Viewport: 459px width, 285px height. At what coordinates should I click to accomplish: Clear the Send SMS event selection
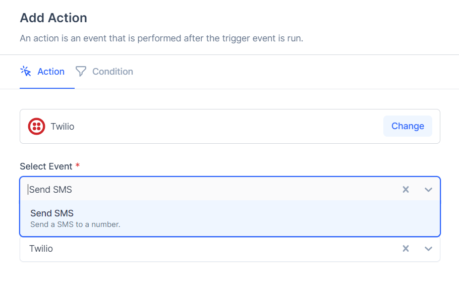(406, 190)
